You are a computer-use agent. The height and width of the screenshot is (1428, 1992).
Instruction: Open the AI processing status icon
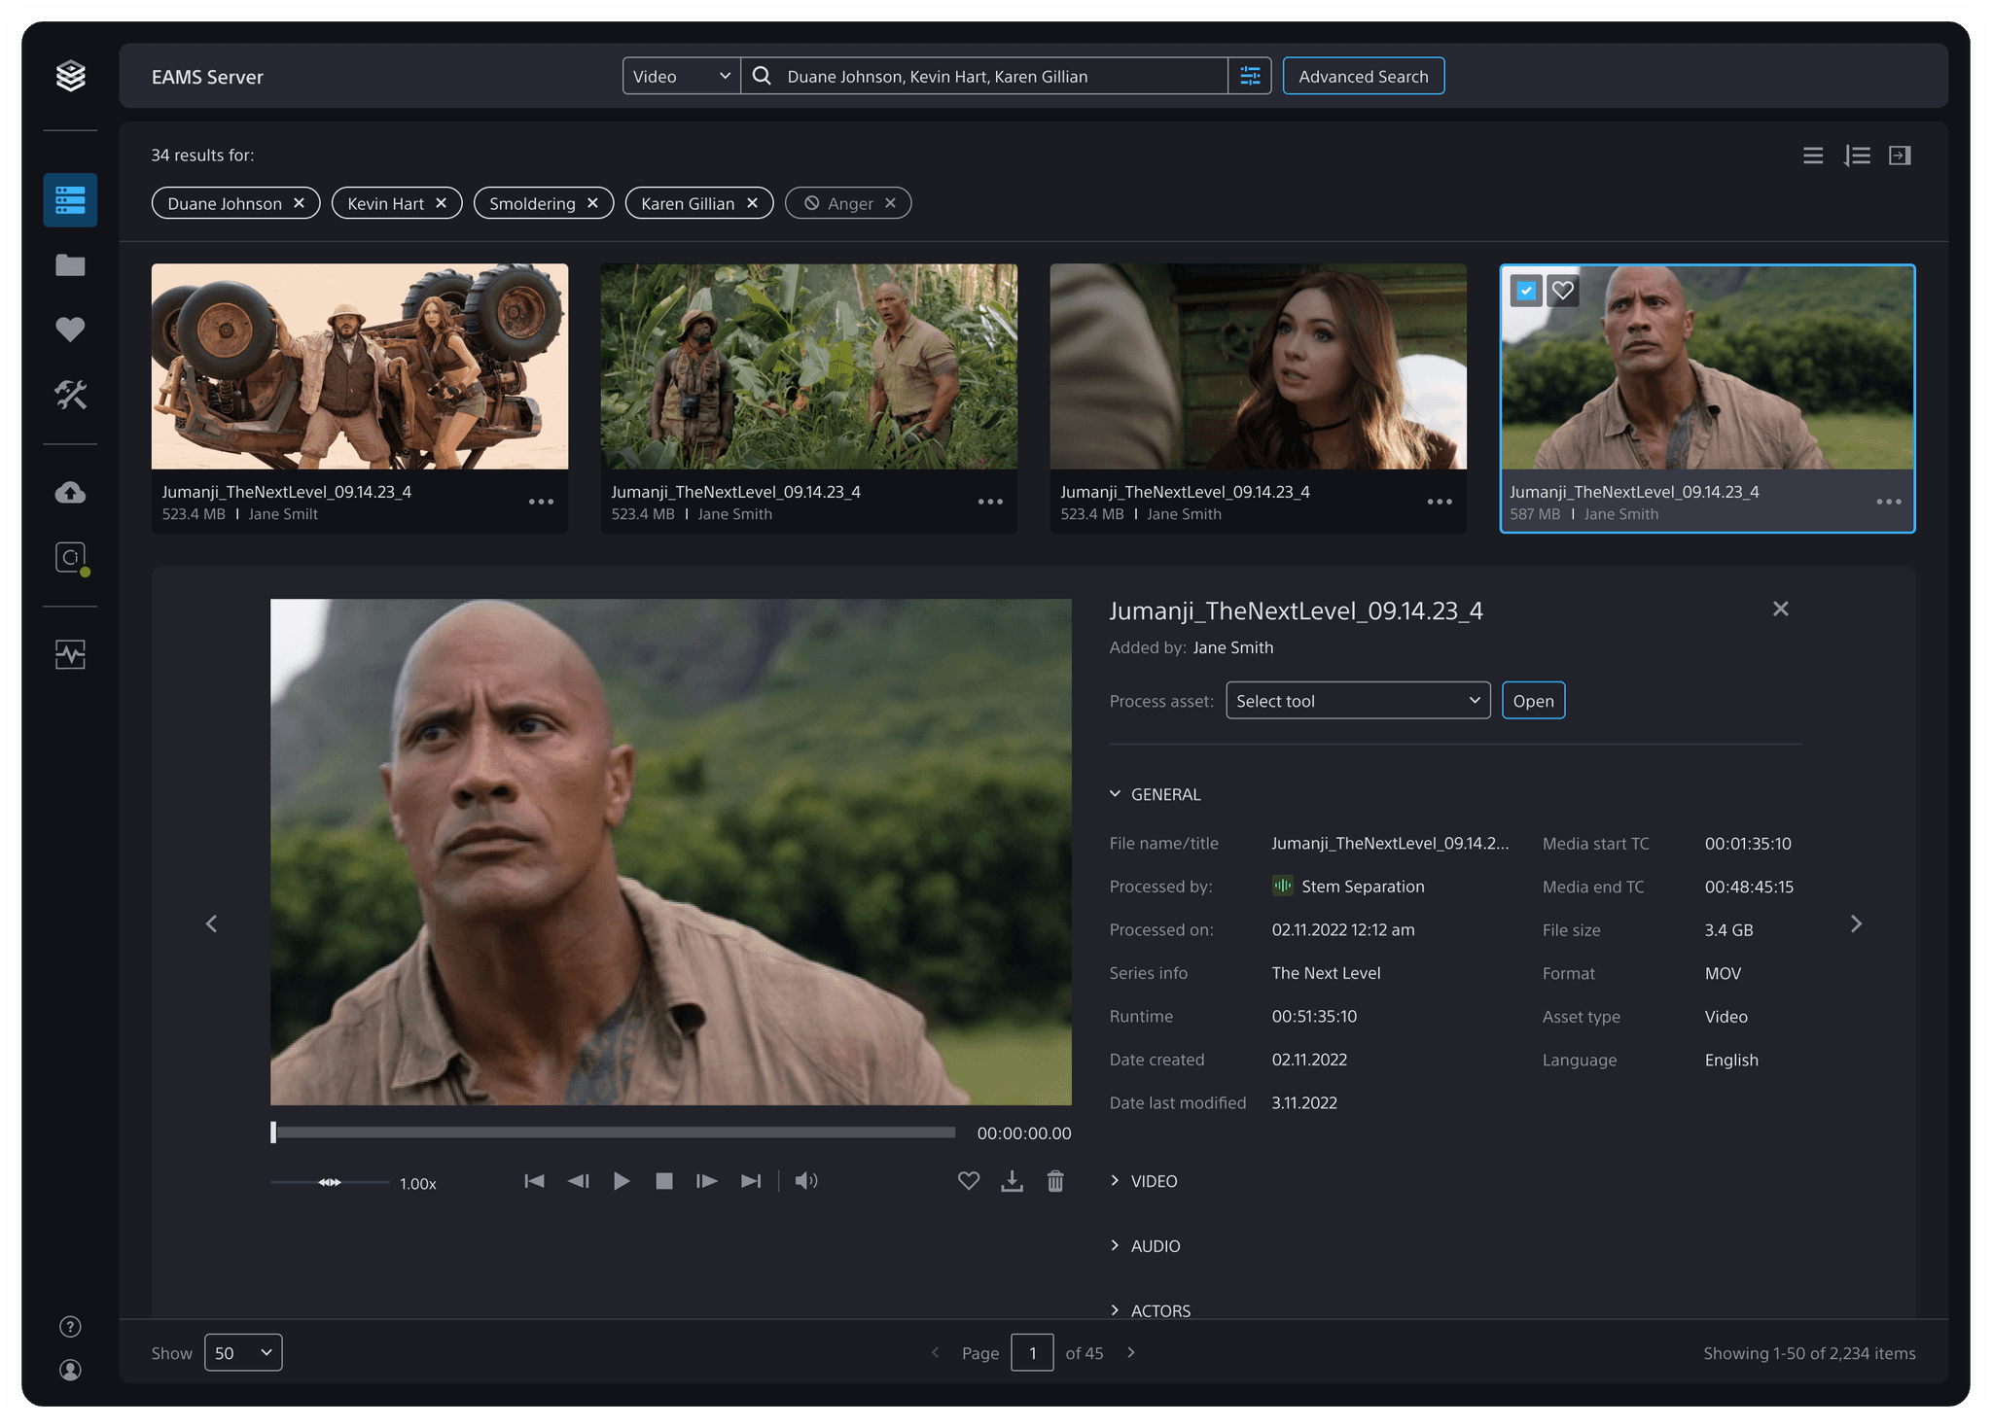pos(71,558)
